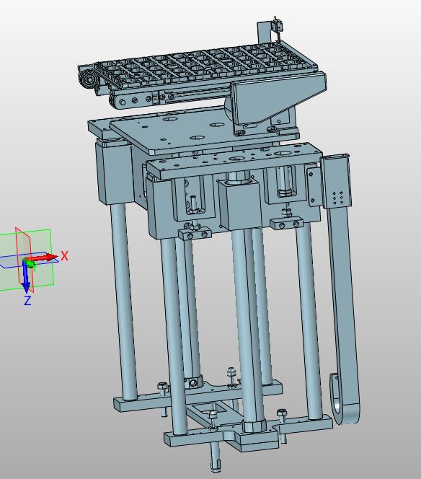Click the red 'X' axis label

[64, 255]
